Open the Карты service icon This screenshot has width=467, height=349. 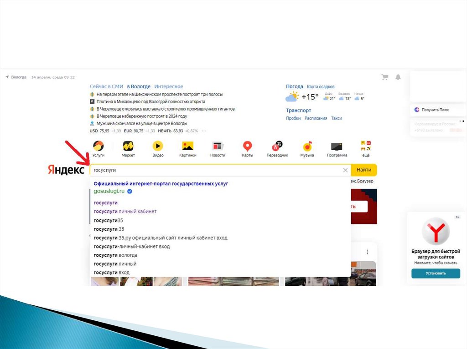pos(248,146)
